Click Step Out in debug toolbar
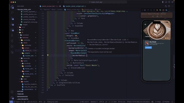The image size is (184, 103). [154, 10]
